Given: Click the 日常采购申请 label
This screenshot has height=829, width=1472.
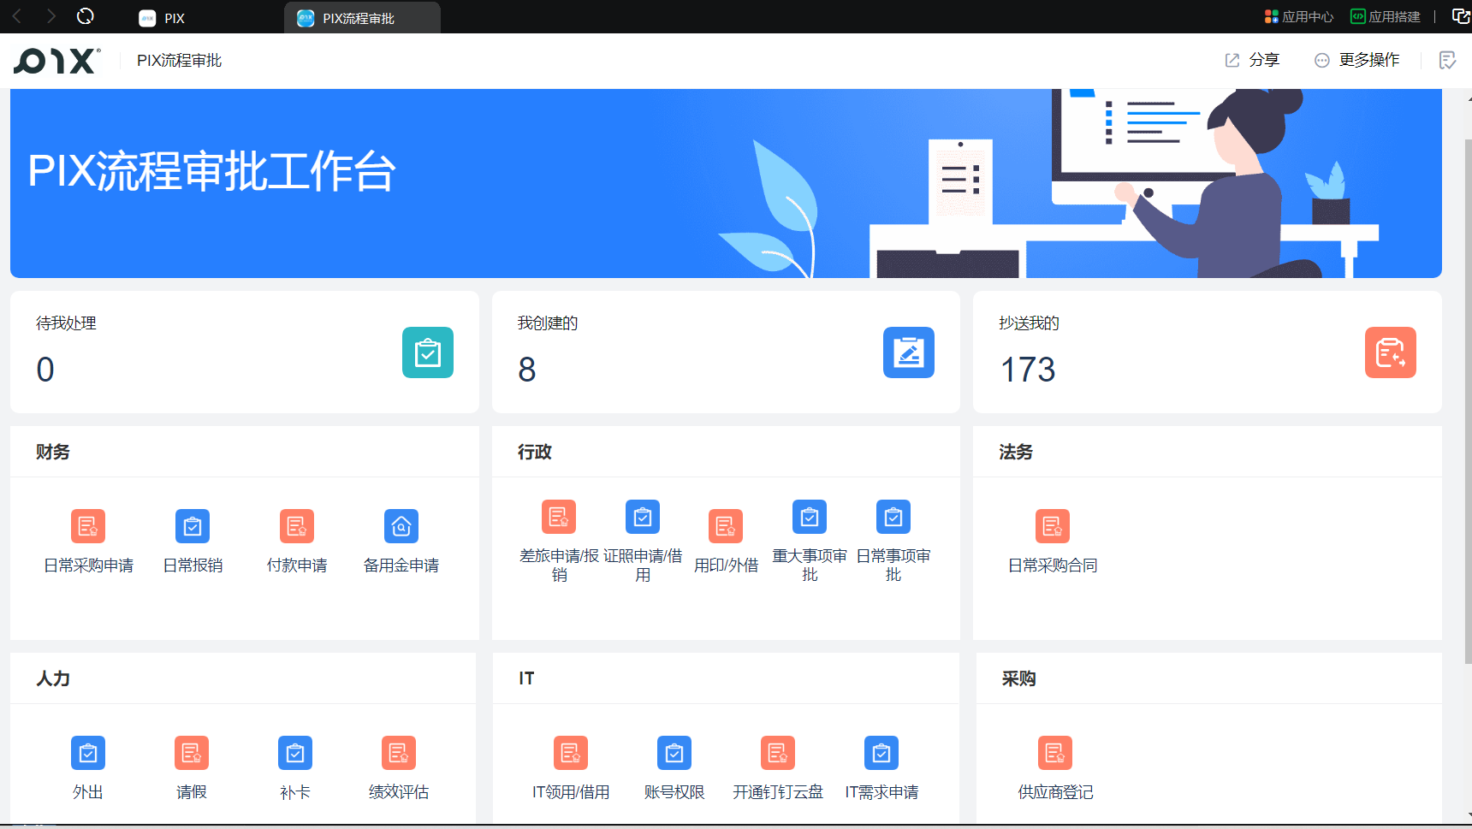Looking at the screenshot, I should tap(88, 565).
